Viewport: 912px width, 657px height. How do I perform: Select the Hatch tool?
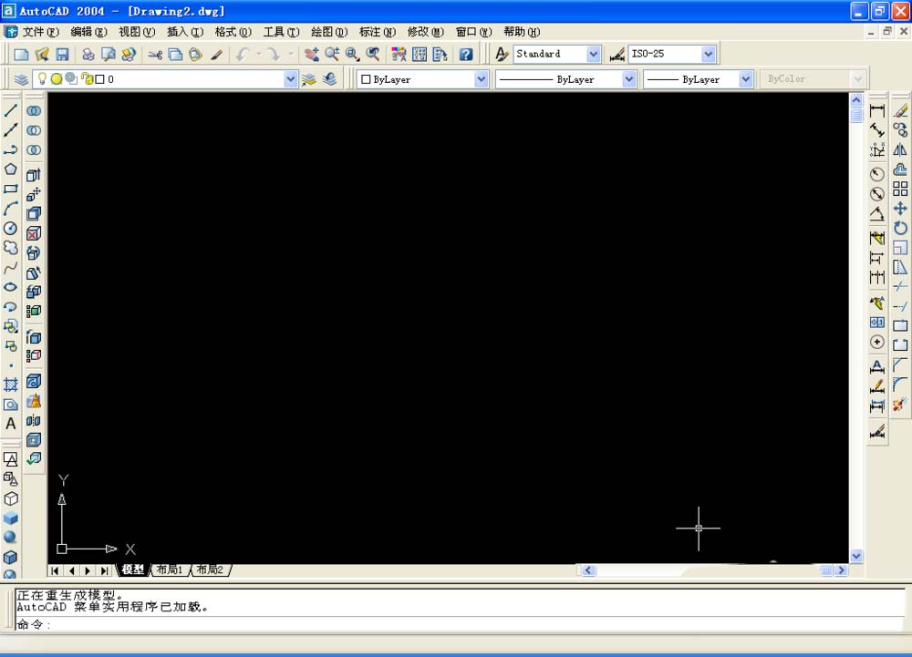pyautogui.click(x=10, y=385)
